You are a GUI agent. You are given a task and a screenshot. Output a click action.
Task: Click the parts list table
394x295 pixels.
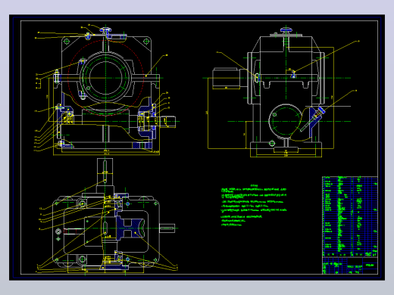click(x=350, y=216)
